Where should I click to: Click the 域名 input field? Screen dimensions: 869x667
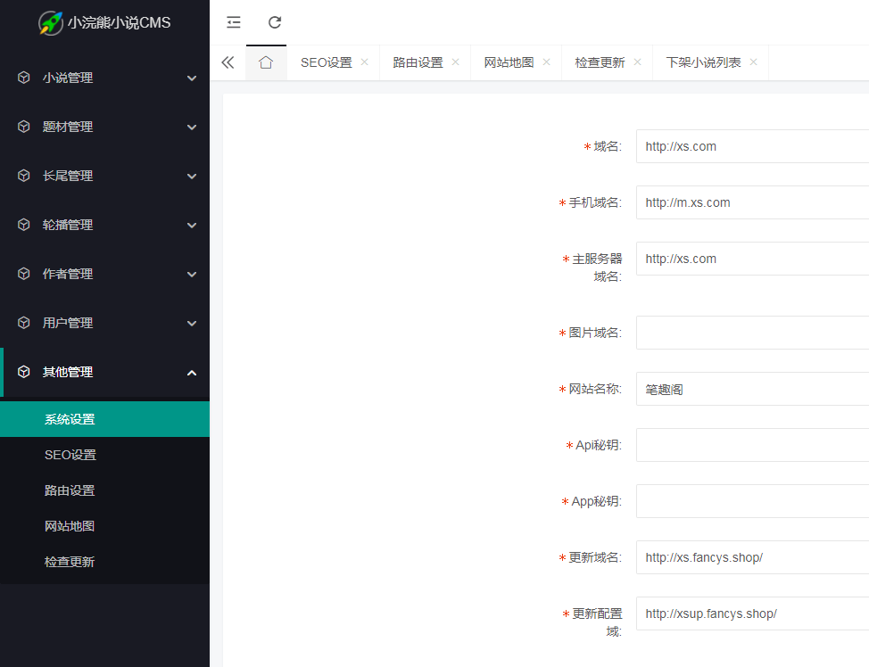click(x=751, y=146)
